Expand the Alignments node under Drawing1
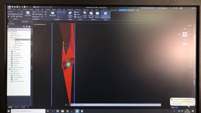Viewport: 201px width, 113px height. click(x=10, y=47)
